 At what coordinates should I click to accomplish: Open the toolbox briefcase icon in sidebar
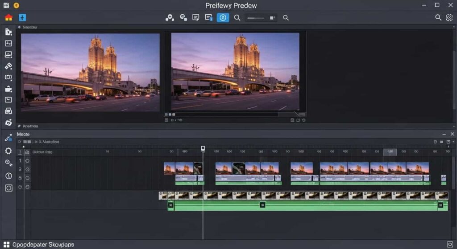click(8, 89)
